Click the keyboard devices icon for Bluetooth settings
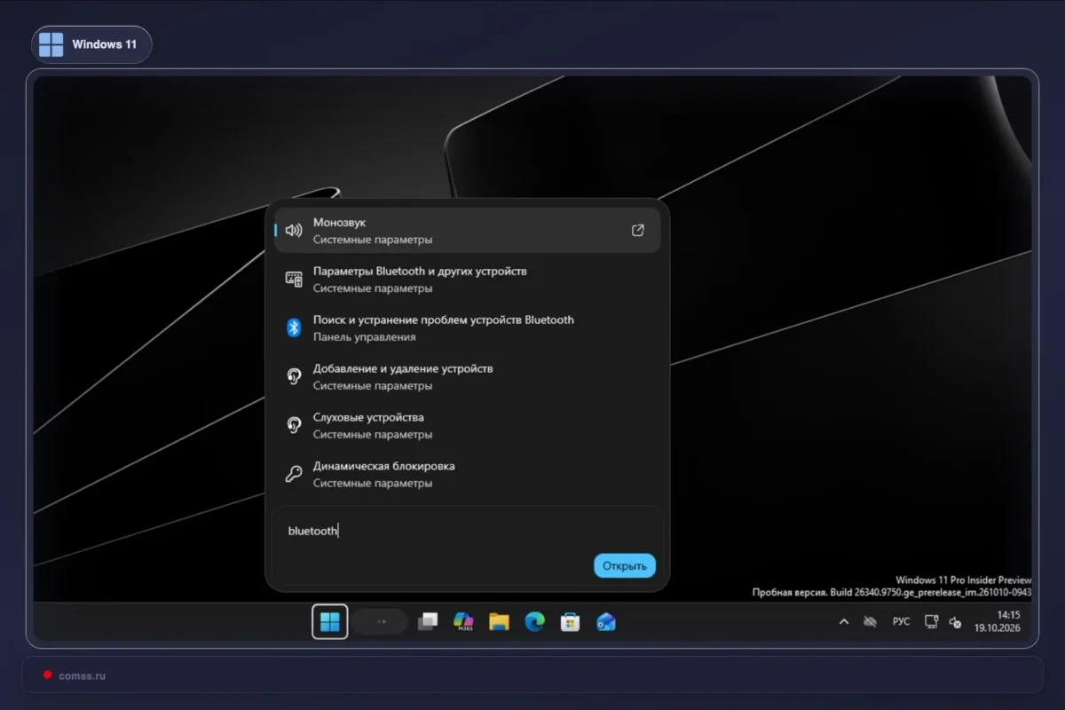Screen dimensions: 1065x710 tap(294, 280)
